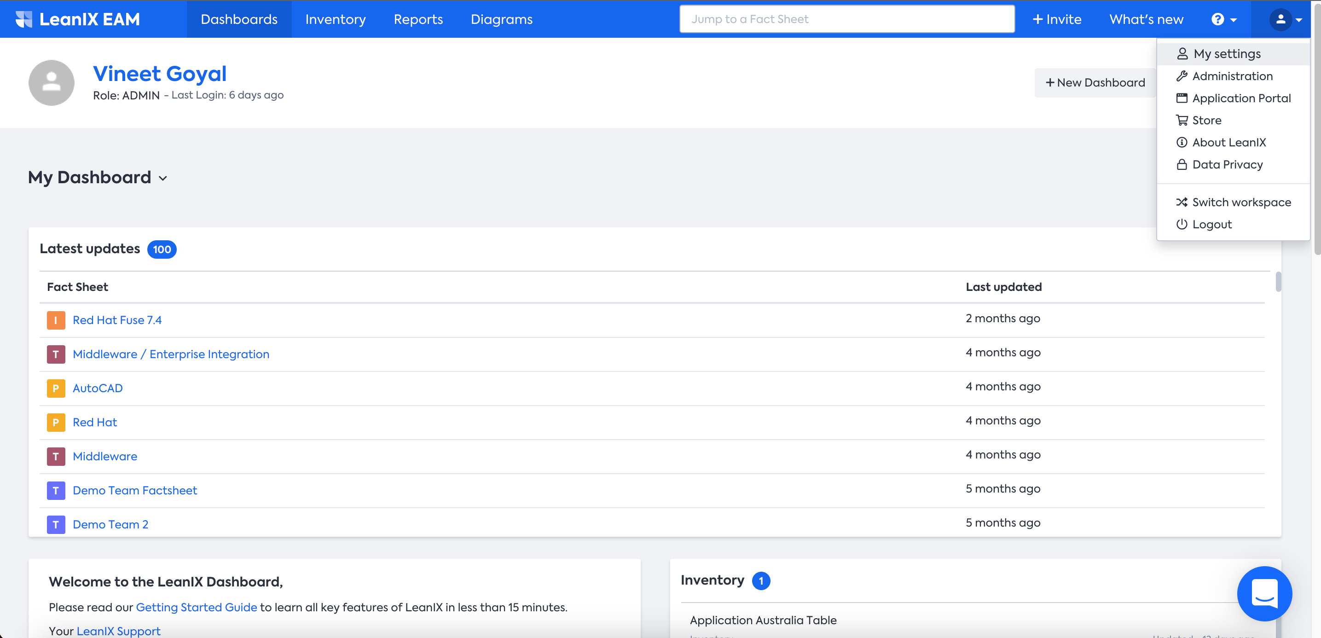Click the yellow P icon beside AutoCAD

coord(56,388)
